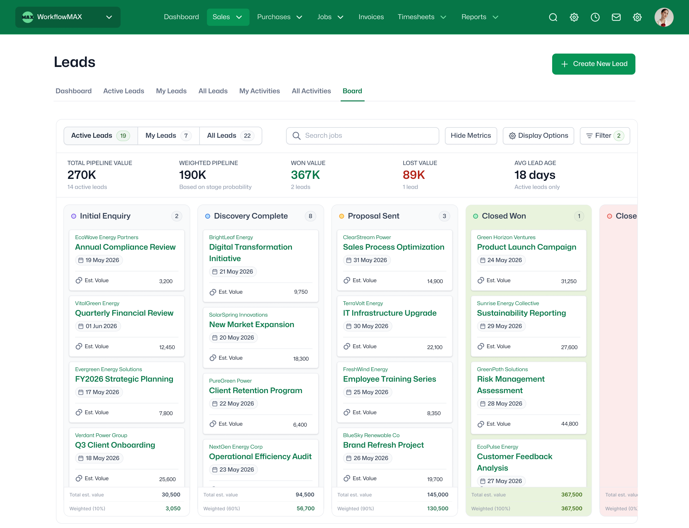Open the clock timer icon

(x=595, y=17)
